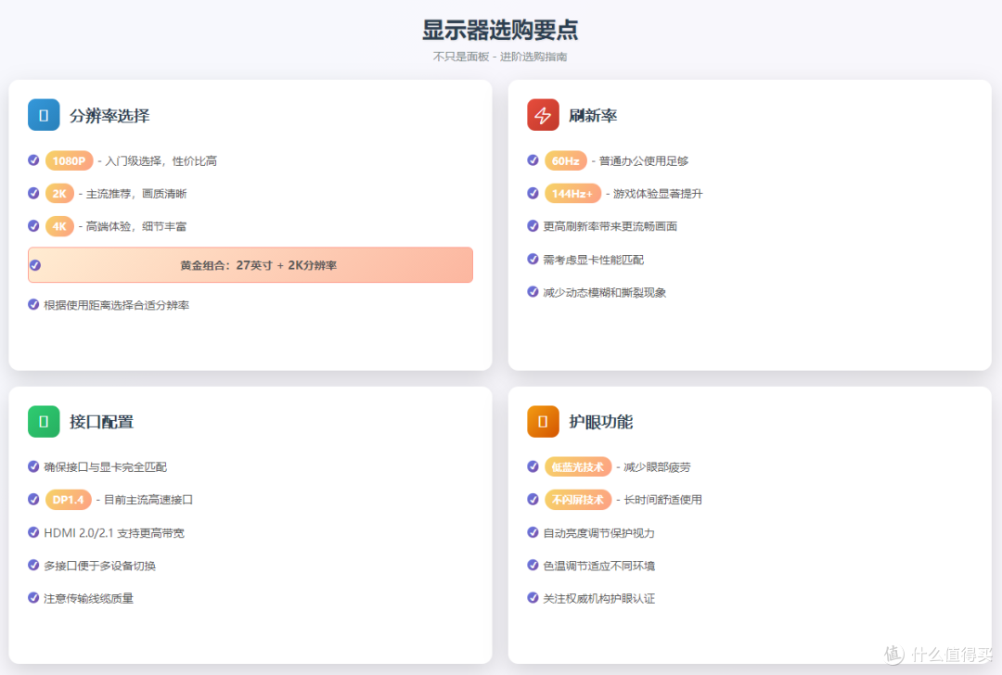This screenshot has width=1002, height=675.
Task: Click the checkmark beside the 60Hz badge
Action: [x=533, y=160]
